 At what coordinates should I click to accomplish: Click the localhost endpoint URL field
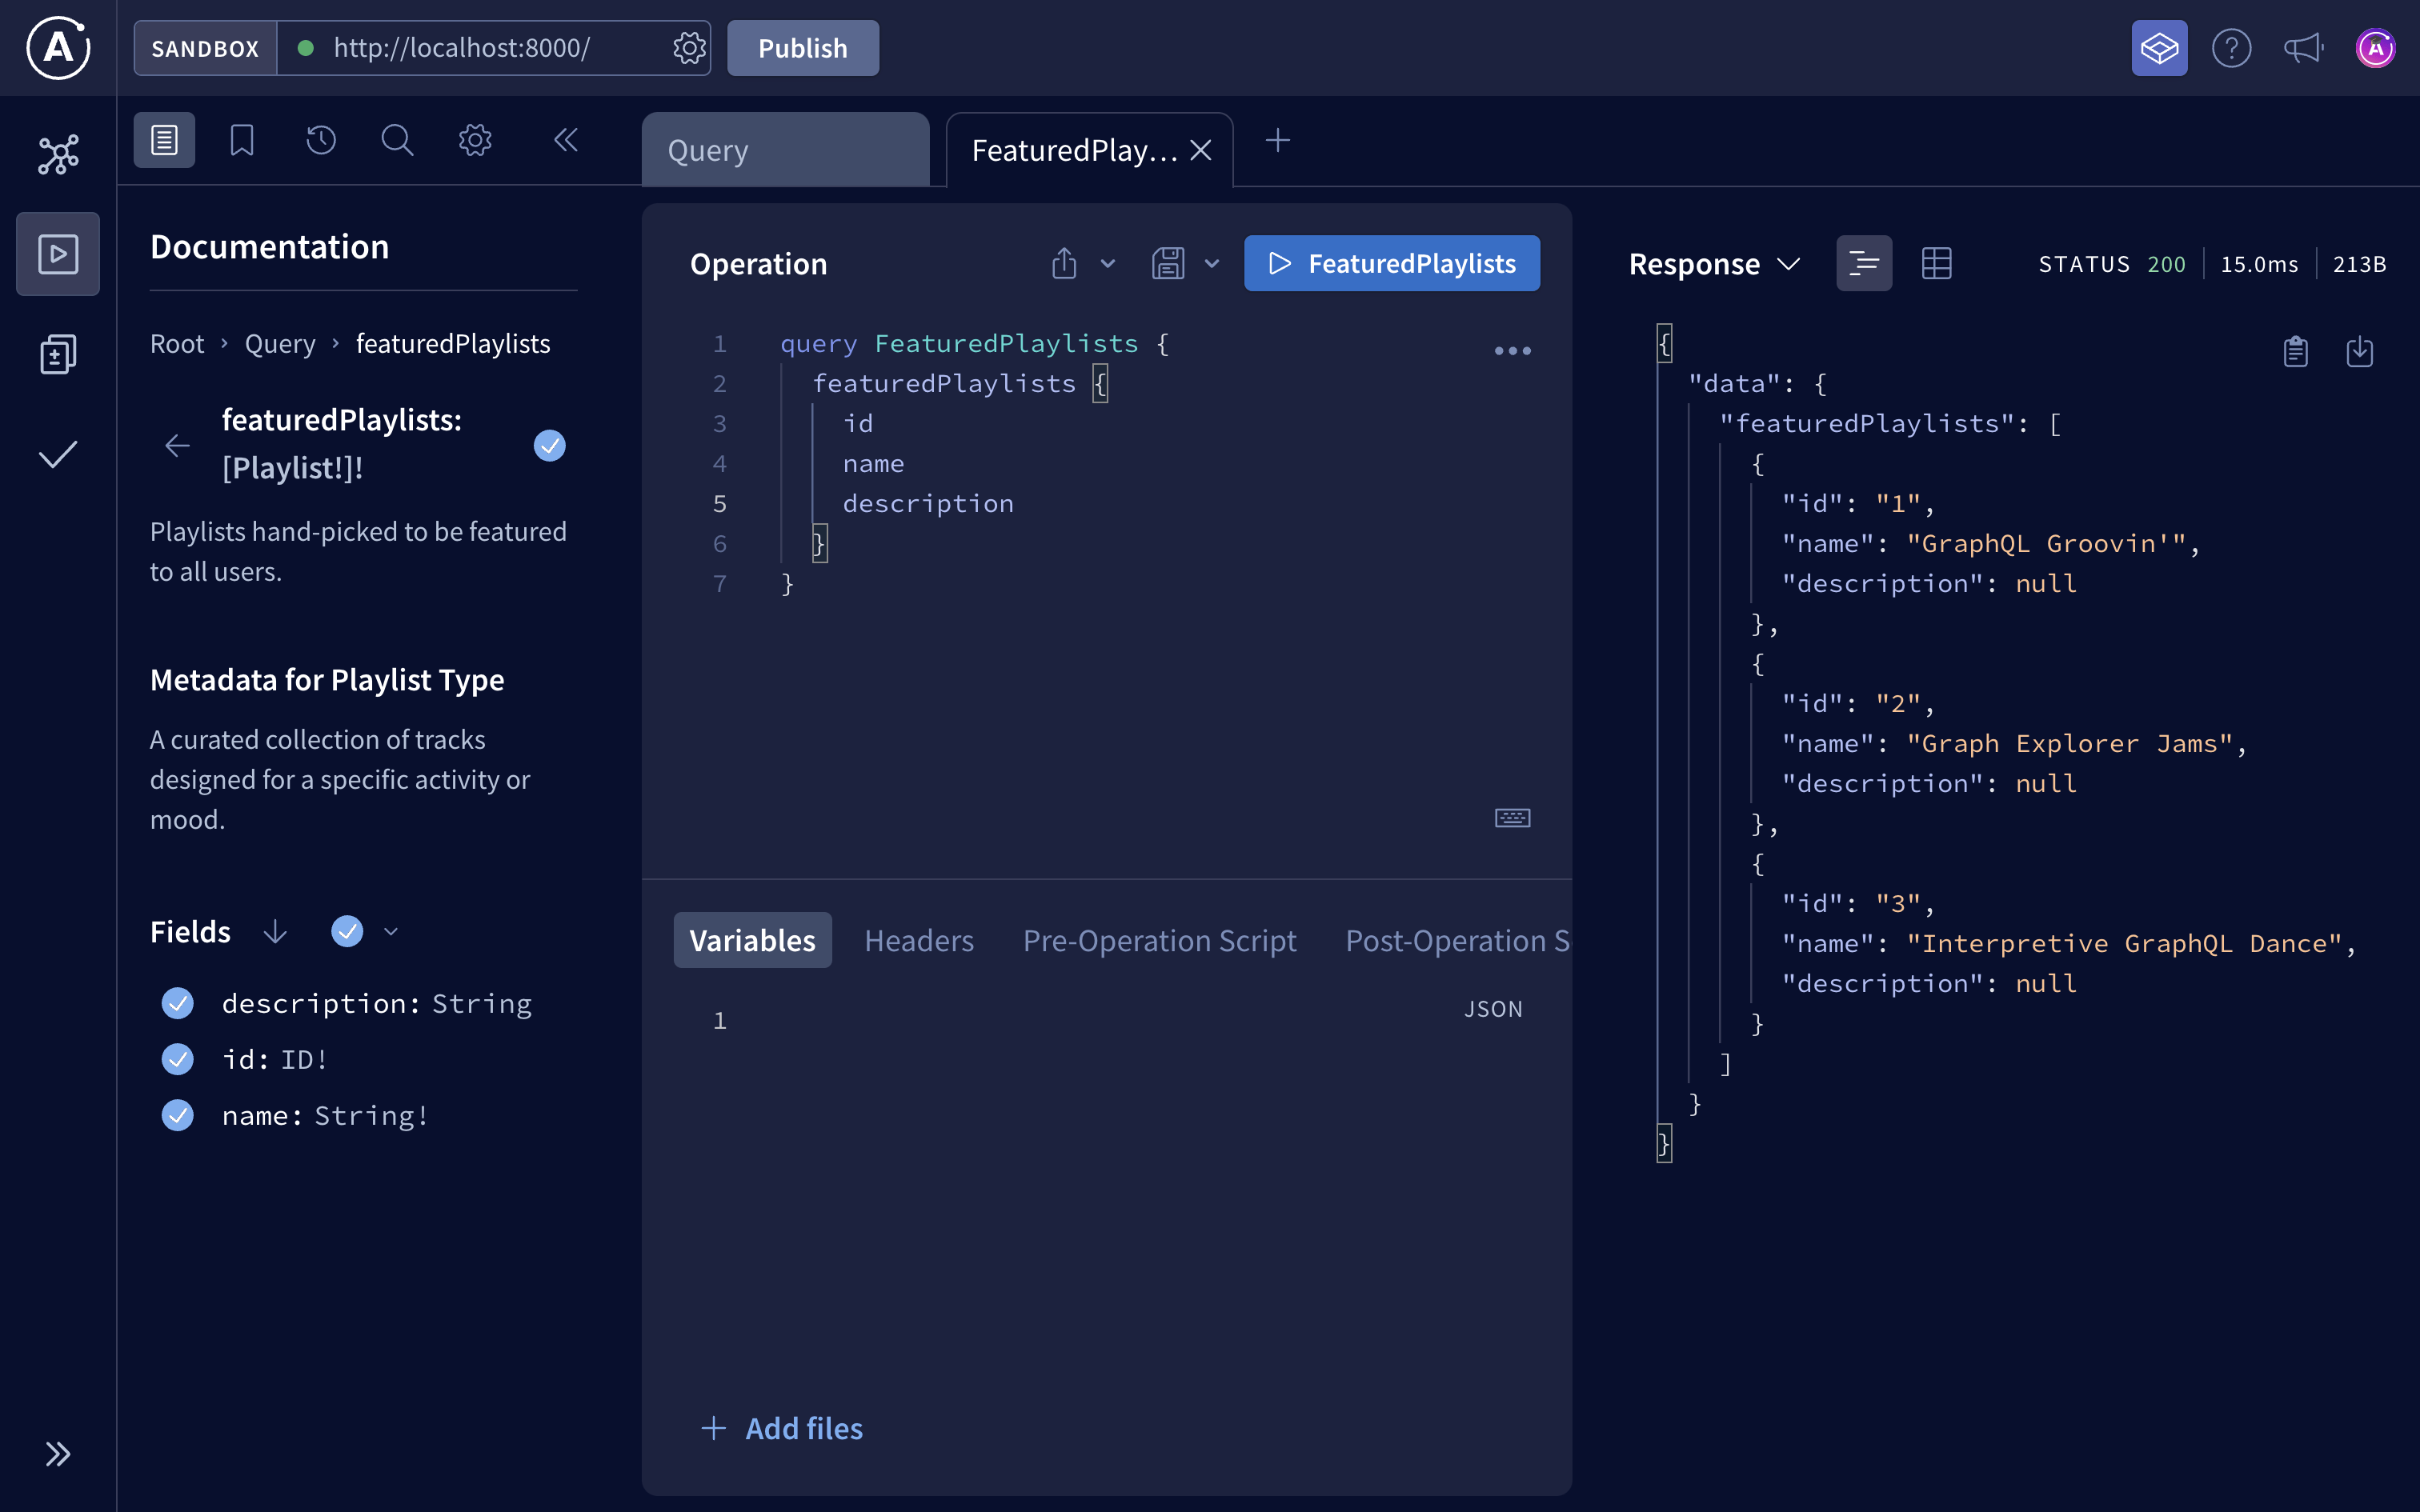[460, 47]
